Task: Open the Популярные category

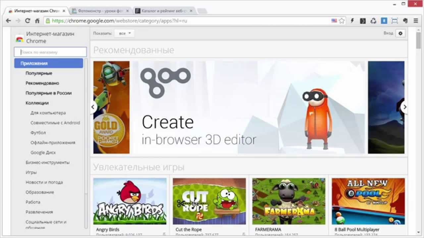Action: pyautogui.click(x=39, y=73)
